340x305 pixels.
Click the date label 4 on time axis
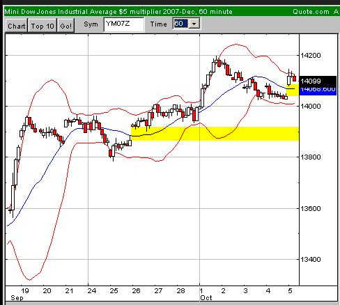pos(268,291)
